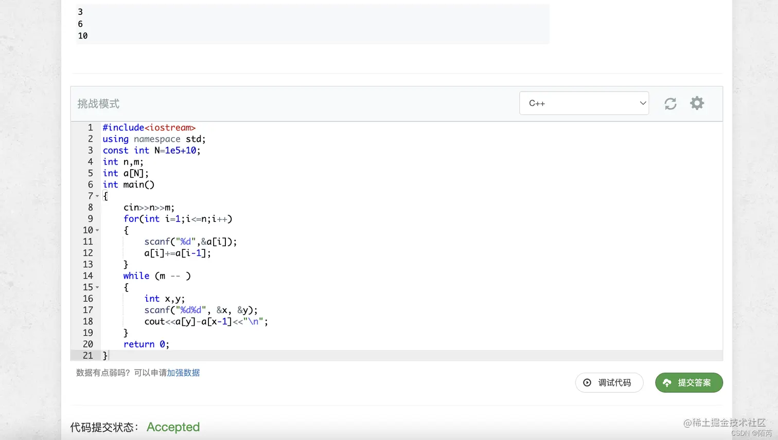Click the 挑战模式 label
Viewport: 778px width, 440px height.
(98, 103)
